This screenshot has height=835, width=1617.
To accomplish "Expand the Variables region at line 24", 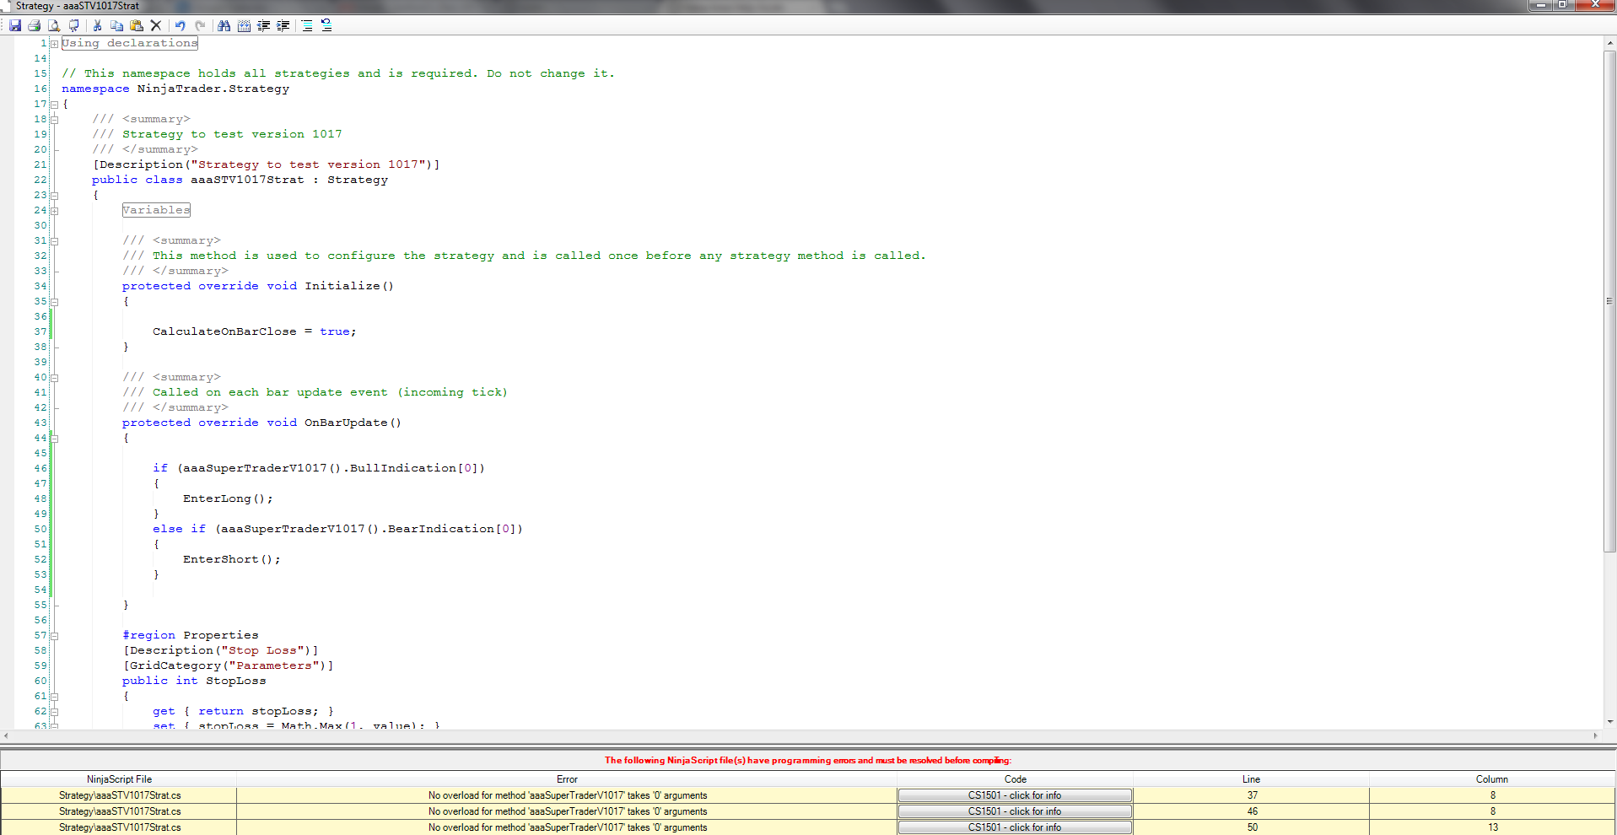I will (54, 211).
